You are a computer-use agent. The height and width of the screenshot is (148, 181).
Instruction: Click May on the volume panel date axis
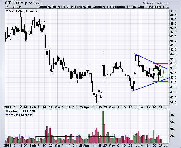click(112, 145)
